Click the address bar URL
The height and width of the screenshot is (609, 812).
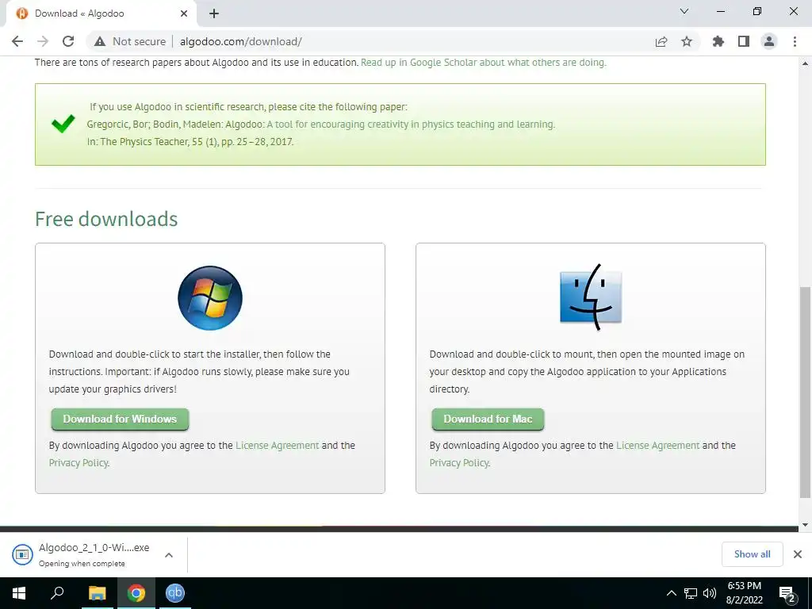point(241,41)
